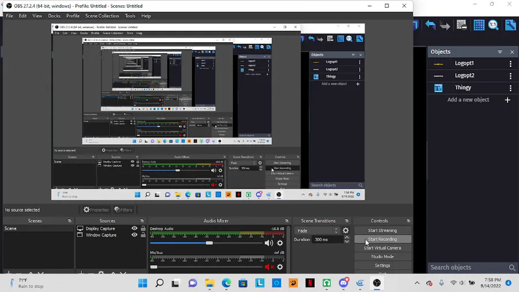
Task: Toggle the lock on Display Capture
Action: 143,229
